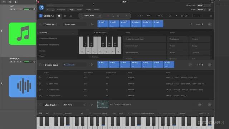This screenshot has height=129, width=229.
Task: Show the keyboard view icon in bottom bar
Action: (x=40, y=113)
